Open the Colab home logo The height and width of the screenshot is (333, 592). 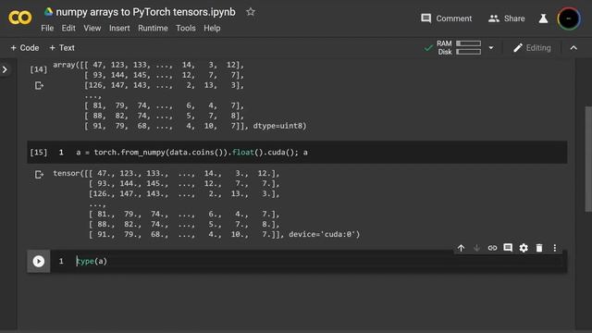[20, 18]
